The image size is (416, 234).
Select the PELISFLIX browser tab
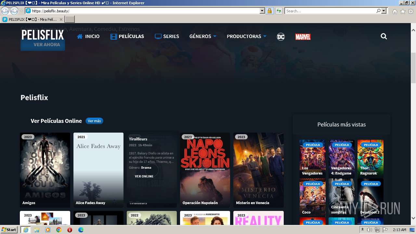click(x=32, y=19)
